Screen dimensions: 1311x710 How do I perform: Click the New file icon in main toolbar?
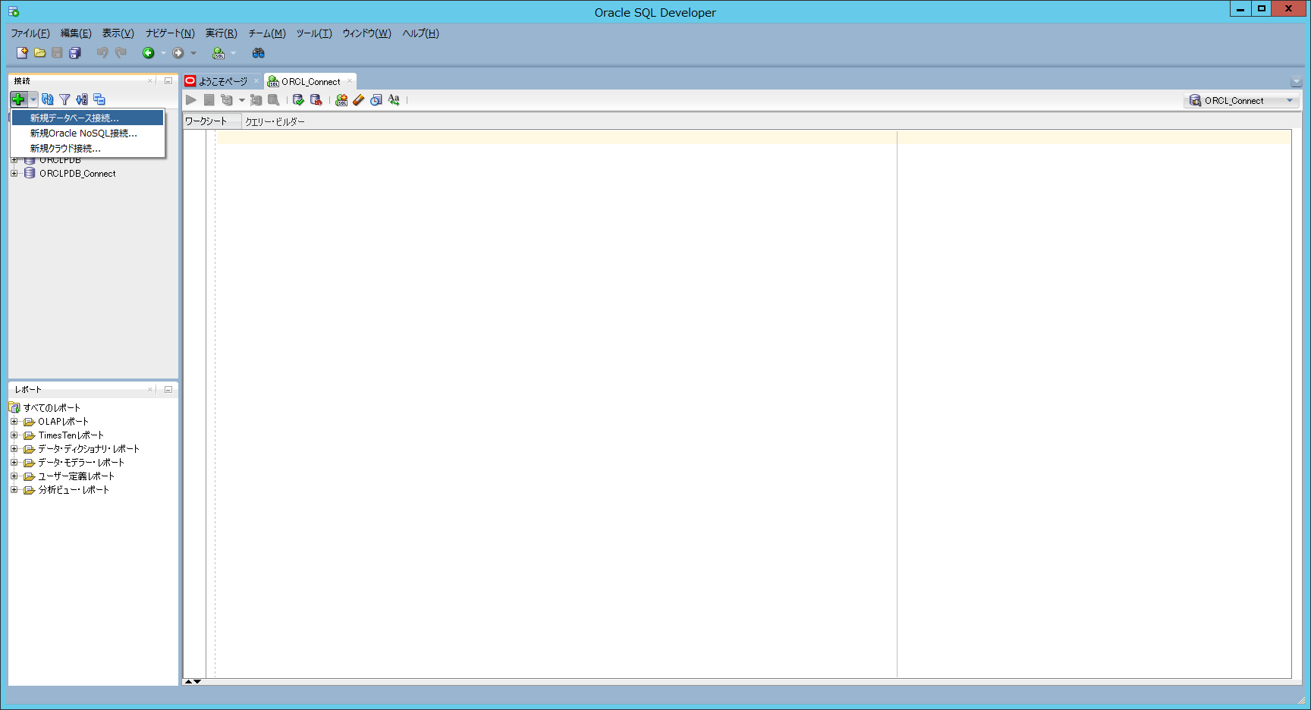[22, 52]
